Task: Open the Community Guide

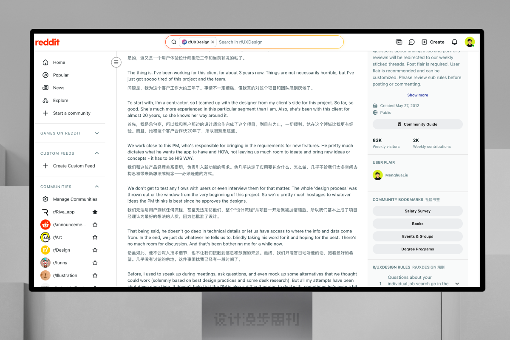Action: (x=418, y=125)
